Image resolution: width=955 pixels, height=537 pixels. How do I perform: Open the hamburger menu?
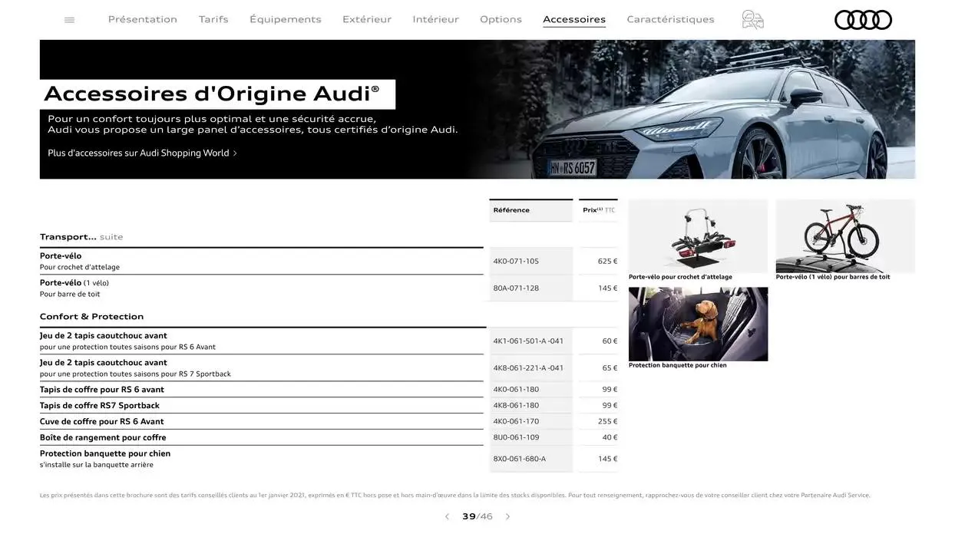68,18
